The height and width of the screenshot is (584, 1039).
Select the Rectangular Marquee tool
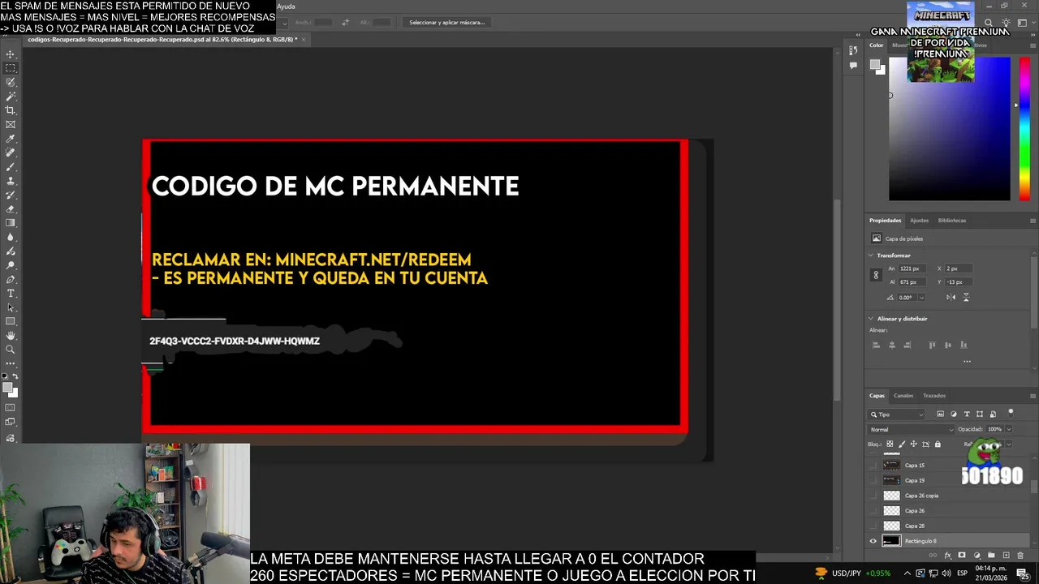[11, 68]
